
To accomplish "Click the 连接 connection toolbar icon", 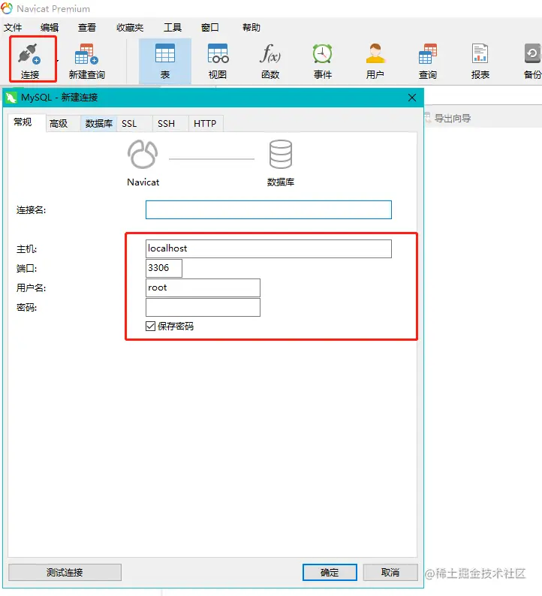I will point(29,60).
